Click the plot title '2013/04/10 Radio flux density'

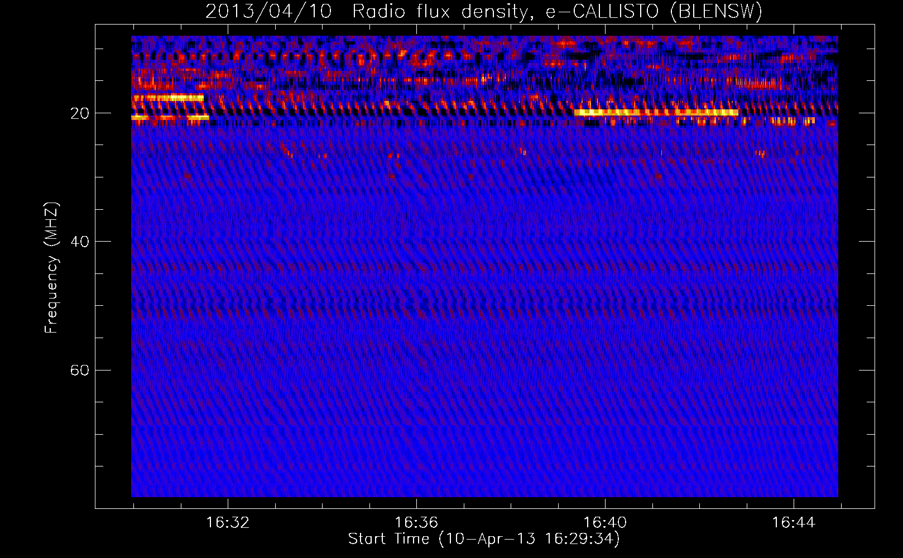[366, 11]
